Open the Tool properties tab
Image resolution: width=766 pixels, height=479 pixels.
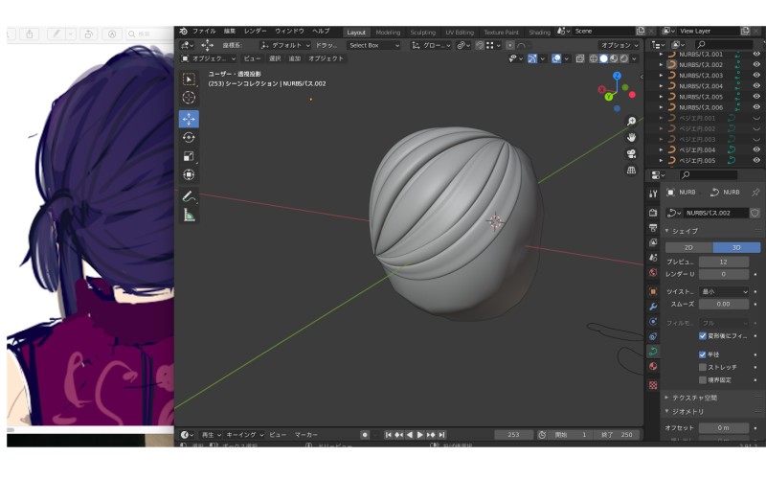click(x=653, y=194)
